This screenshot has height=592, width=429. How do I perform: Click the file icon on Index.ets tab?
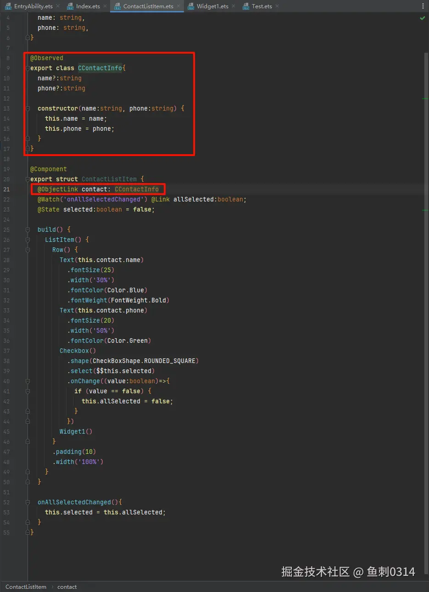coord(71,6)
